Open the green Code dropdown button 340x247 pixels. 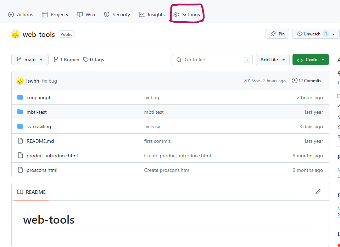[x=311, y=60]
